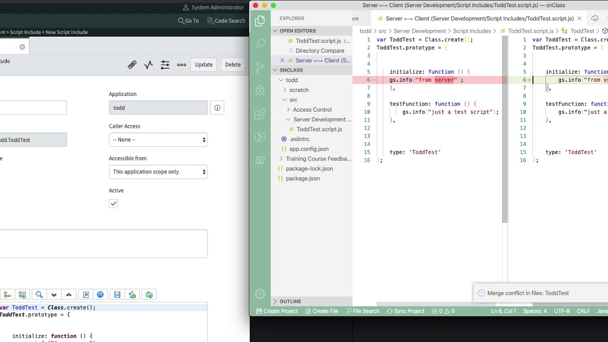This screenshot has width=608, height=342.
Task: Open the Search view in VS Code
Action: 260,44
